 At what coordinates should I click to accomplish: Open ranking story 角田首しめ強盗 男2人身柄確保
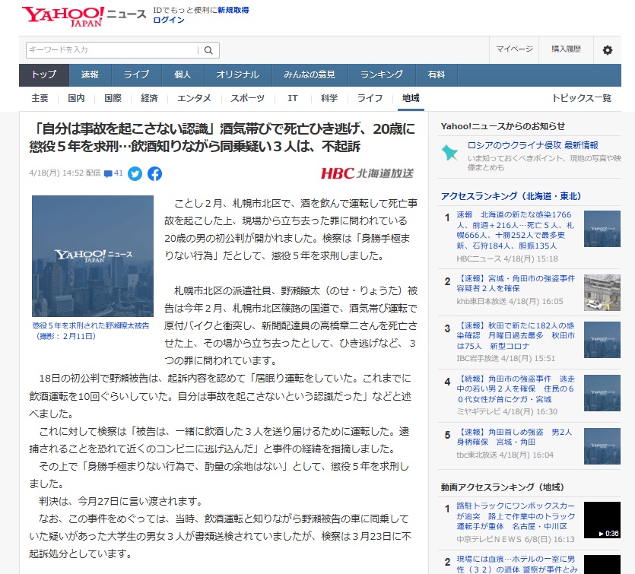click(514, 437)
